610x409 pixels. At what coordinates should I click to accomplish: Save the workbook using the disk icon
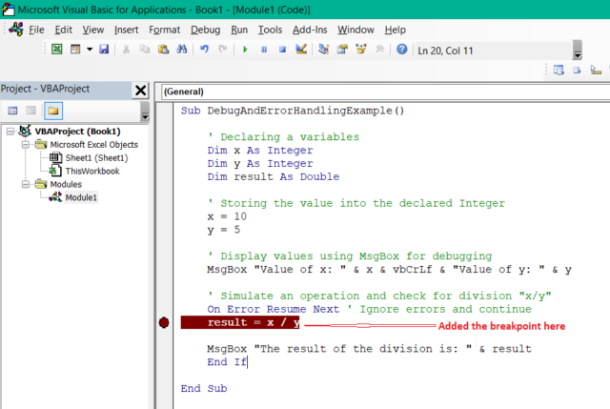coord(104,49)
